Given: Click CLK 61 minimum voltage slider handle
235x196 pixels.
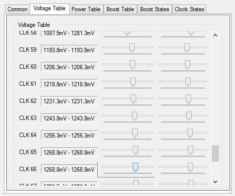Looking at the screenshot, I should (133, 82).
